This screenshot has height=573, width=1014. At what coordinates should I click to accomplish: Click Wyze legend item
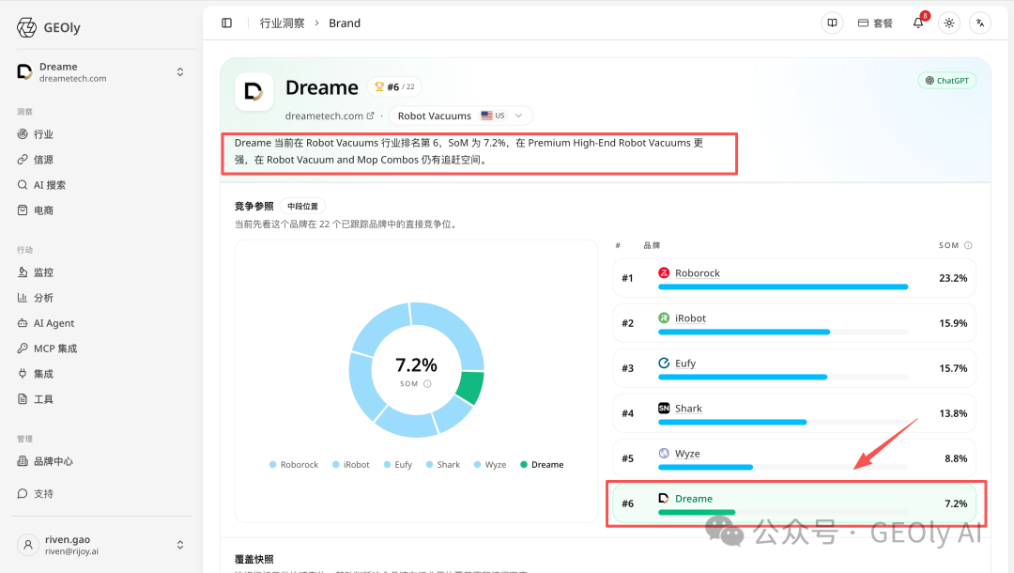coord(489,464)
